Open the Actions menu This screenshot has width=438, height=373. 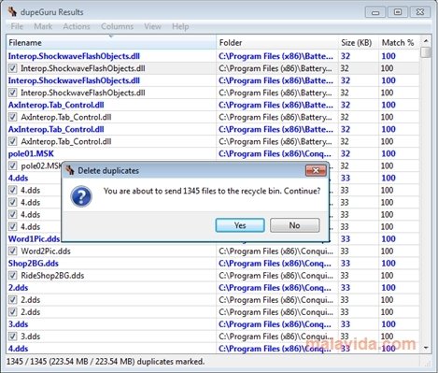[x=77, y=26]
